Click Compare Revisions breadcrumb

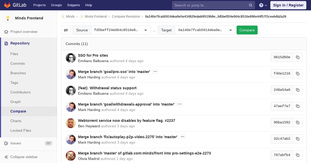(126, 17)
